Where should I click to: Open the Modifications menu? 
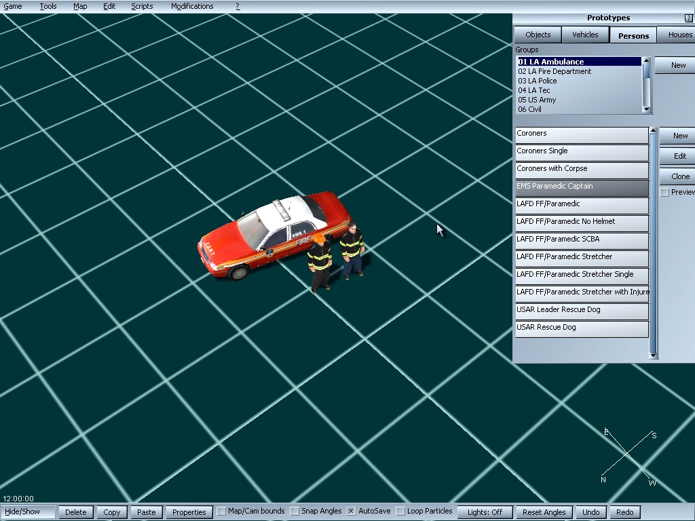click(192, 6)
